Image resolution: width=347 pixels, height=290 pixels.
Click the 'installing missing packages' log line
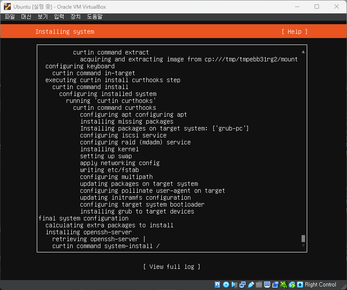(127, 121)
